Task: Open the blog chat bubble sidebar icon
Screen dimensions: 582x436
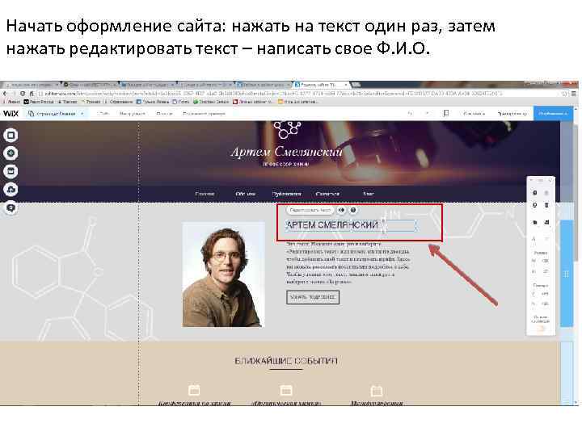Action: pyautogui.click(x=11, y=208)
